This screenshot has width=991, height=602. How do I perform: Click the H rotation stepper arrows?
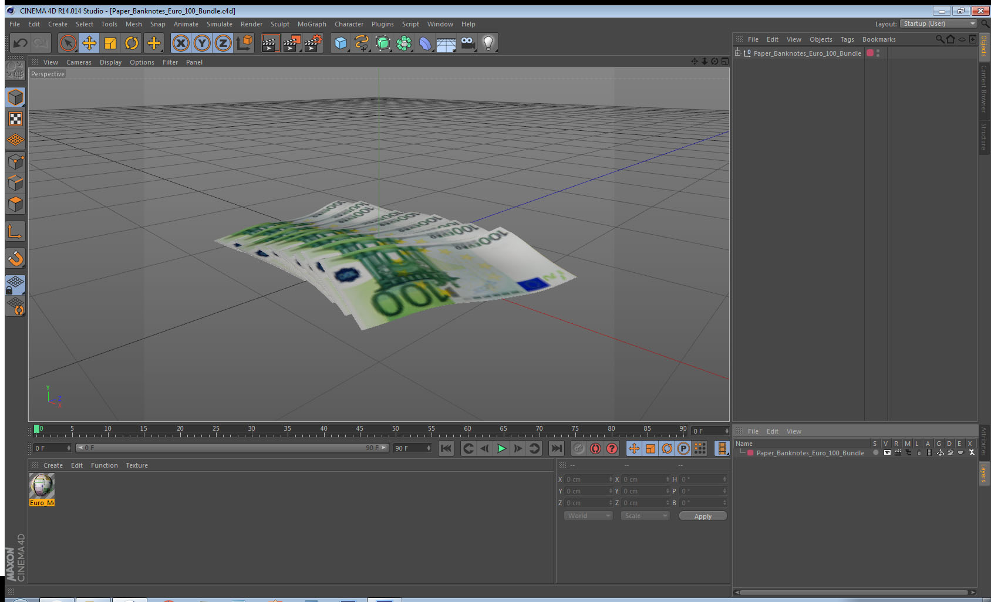(724, 479)
